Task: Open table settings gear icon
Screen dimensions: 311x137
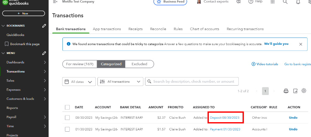Action: [x=304, y=91]
